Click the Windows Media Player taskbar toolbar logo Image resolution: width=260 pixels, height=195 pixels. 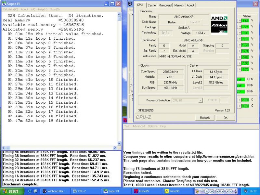click(197, 191)
